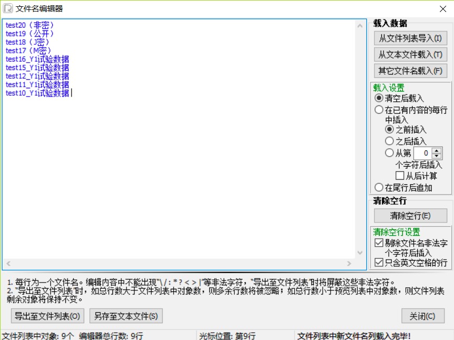
Task: Click the horizontal scroll left arrow
Action: click(x=8, y=263)
